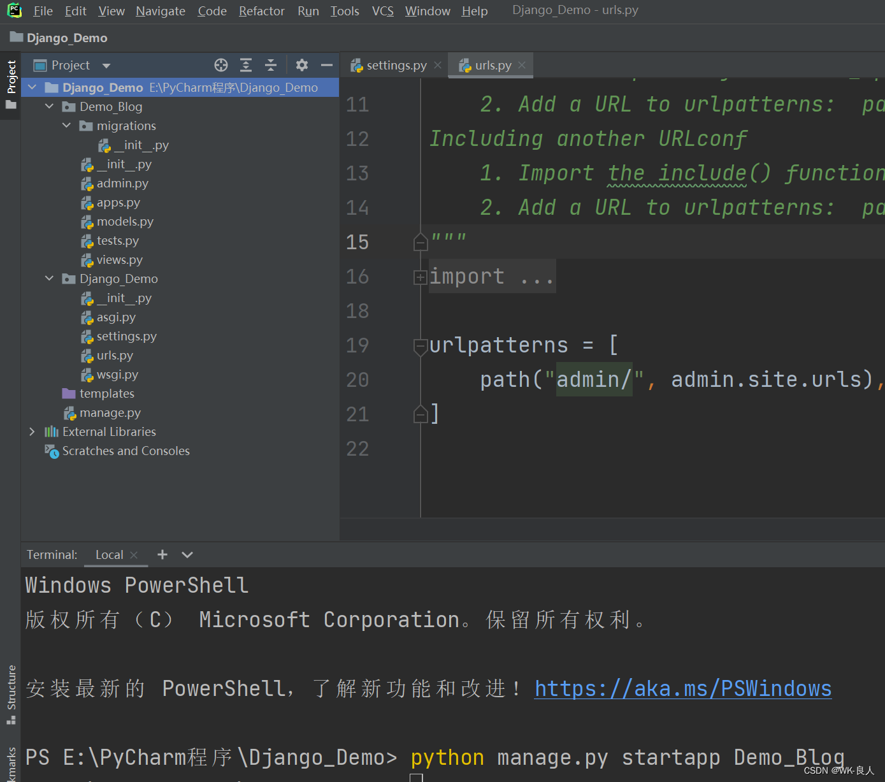Close the Local terminal tab
This screenshot has height=782, width=885.
134,555
